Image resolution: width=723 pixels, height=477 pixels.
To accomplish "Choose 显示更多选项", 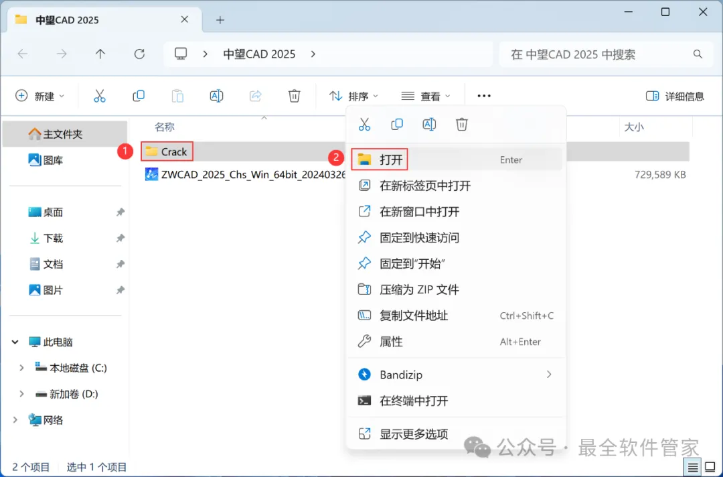I will pos(456,433).
